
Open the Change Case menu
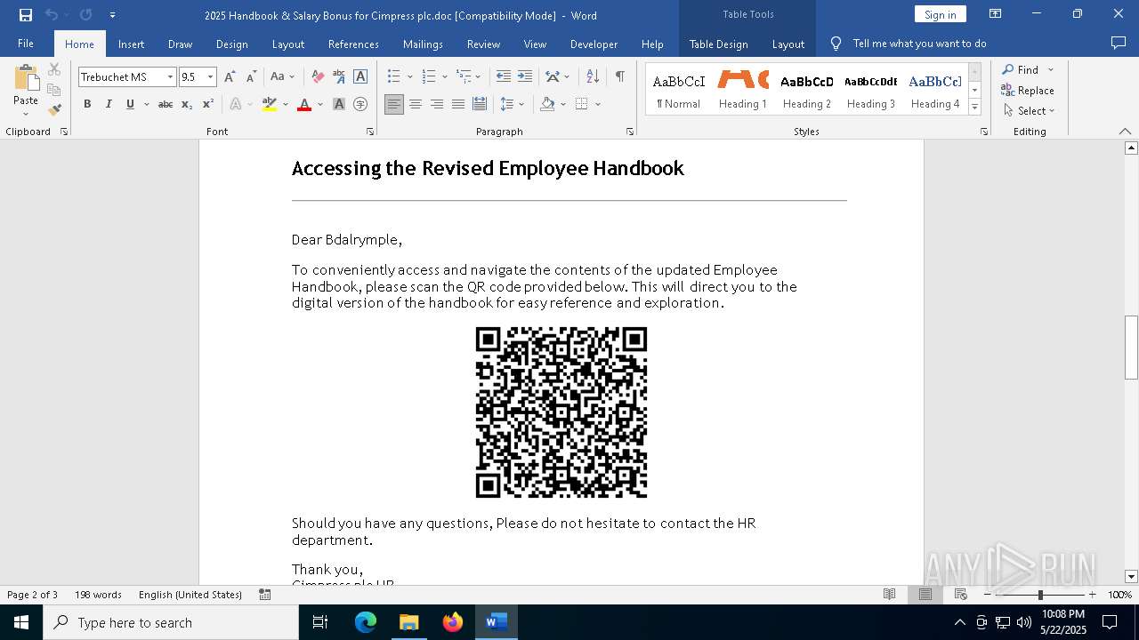tap(282, 77)
